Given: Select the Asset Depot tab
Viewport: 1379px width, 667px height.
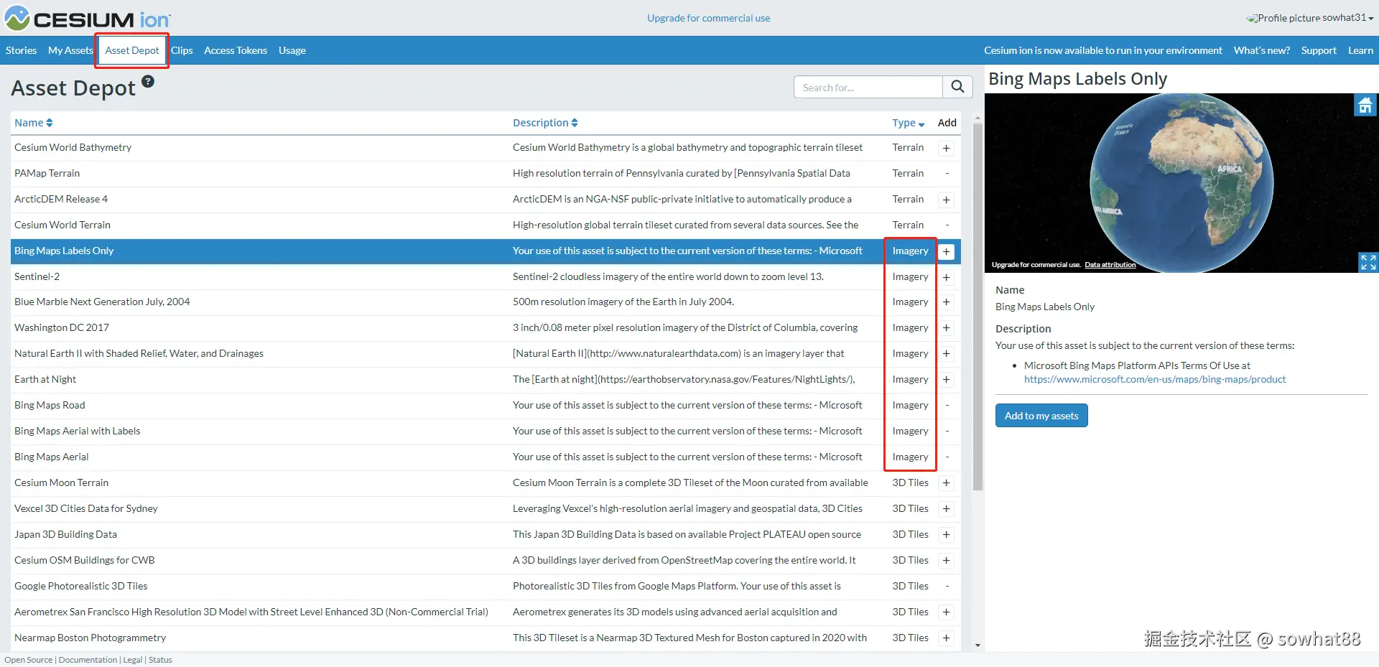Looking at the screenshot, I should click(132, 50).
